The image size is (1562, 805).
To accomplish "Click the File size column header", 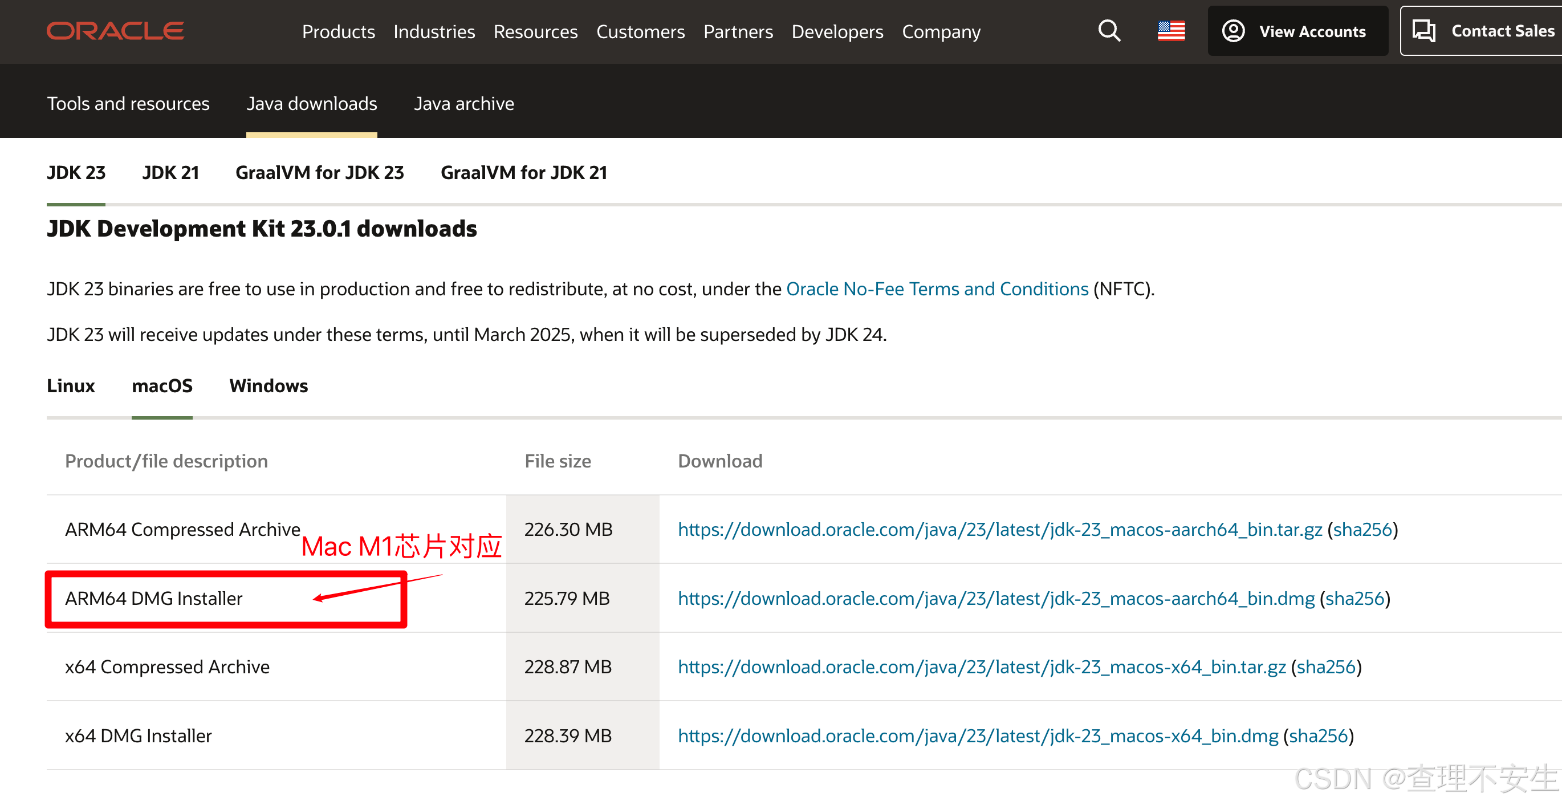I will click(x=558, y=461).
